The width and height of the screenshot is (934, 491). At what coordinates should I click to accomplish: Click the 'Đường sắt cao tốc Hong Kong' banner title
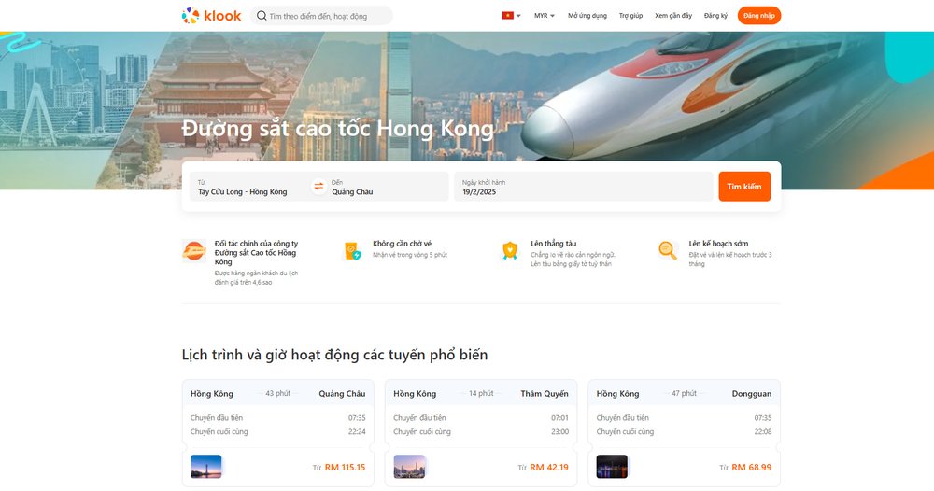coord(338,129)
